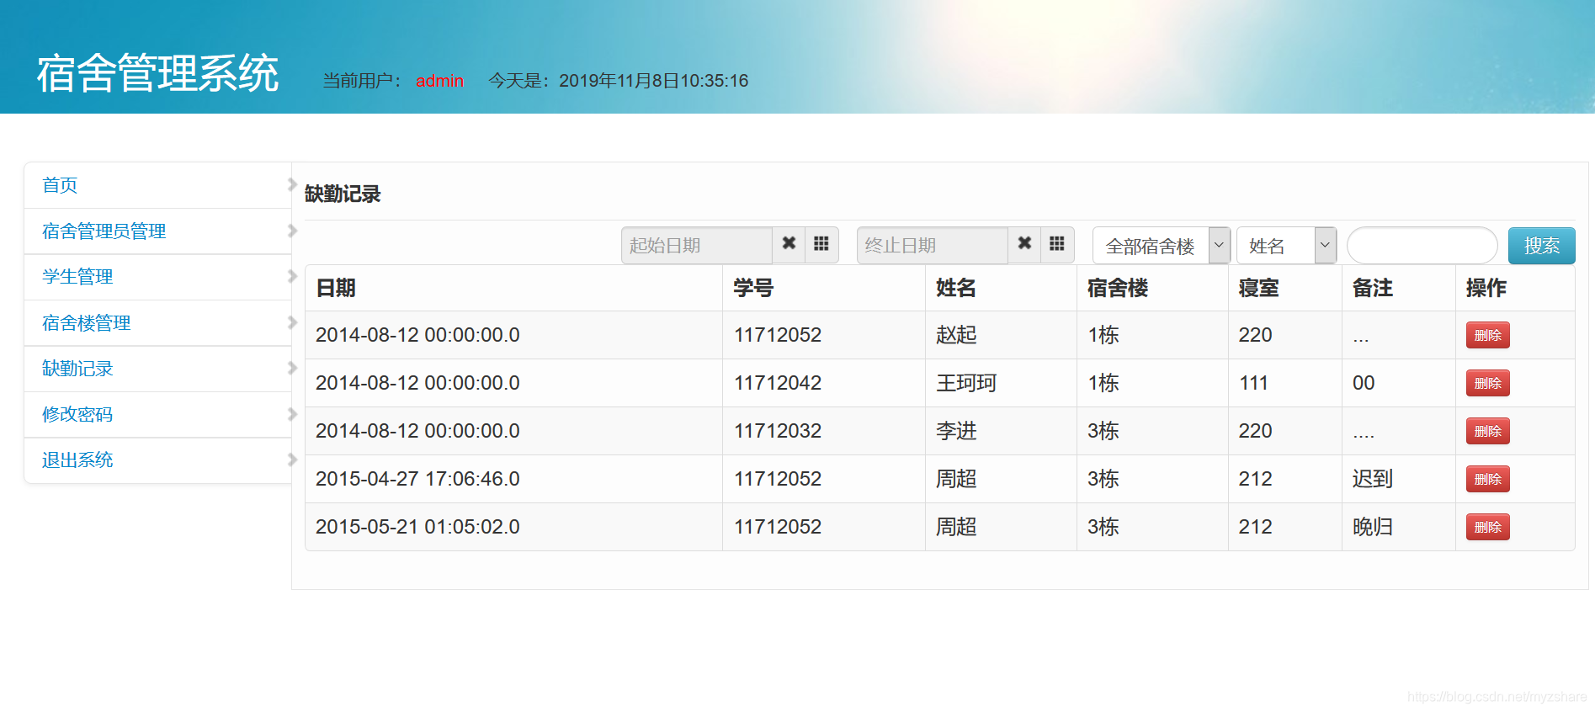Focus the 终止日期 input field
1595x712 pixels.
click(933, 246)
